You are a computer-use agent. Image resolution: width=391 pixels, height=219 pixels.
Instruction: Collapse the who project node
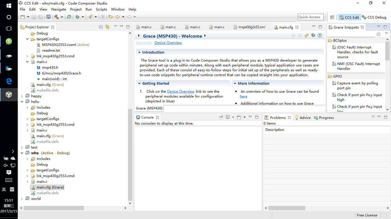coord(22,153)
